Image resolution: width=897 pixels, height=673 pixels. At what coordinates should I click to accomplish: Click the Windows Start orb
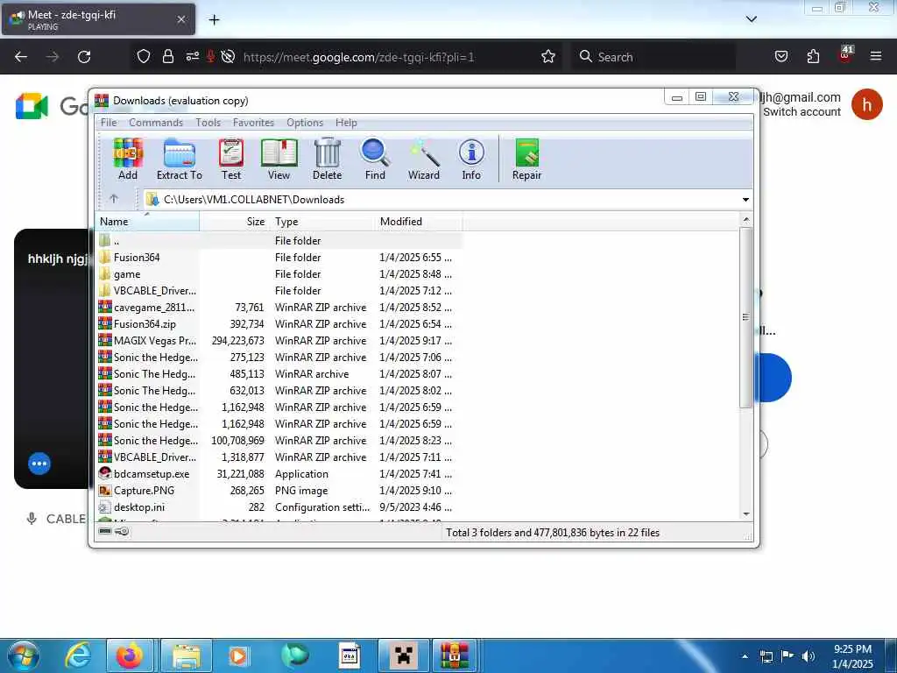coord(24,655)
